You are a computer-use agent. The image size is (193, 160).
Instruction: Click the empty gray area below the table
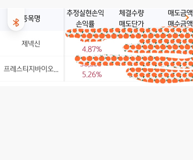tap(96, 123)
